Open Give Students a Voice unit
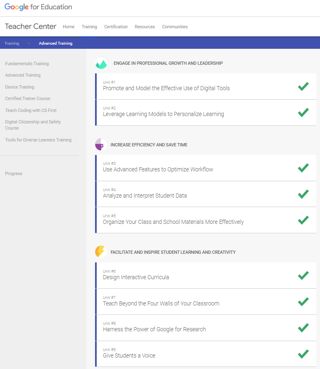This screenshot has height=369, width=320. click(x=206, y=354)
